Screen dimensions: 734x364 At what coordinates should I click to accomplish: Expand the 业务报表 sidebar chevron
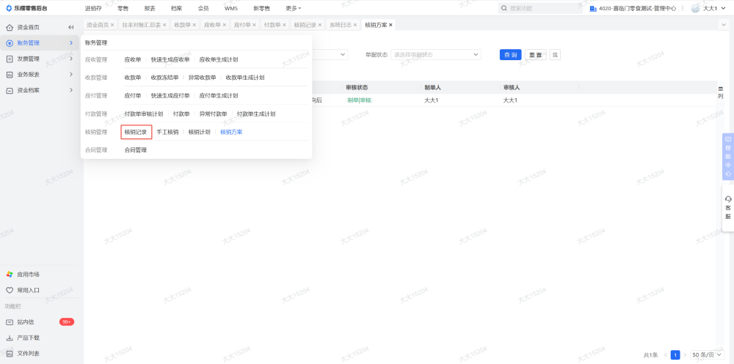point(71,74)
